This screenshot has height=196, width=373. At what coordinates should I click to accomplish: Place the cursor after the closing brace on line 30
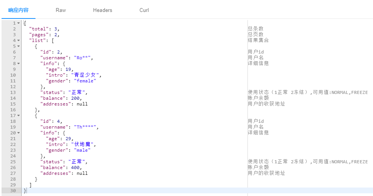click(x=27, y=191)
